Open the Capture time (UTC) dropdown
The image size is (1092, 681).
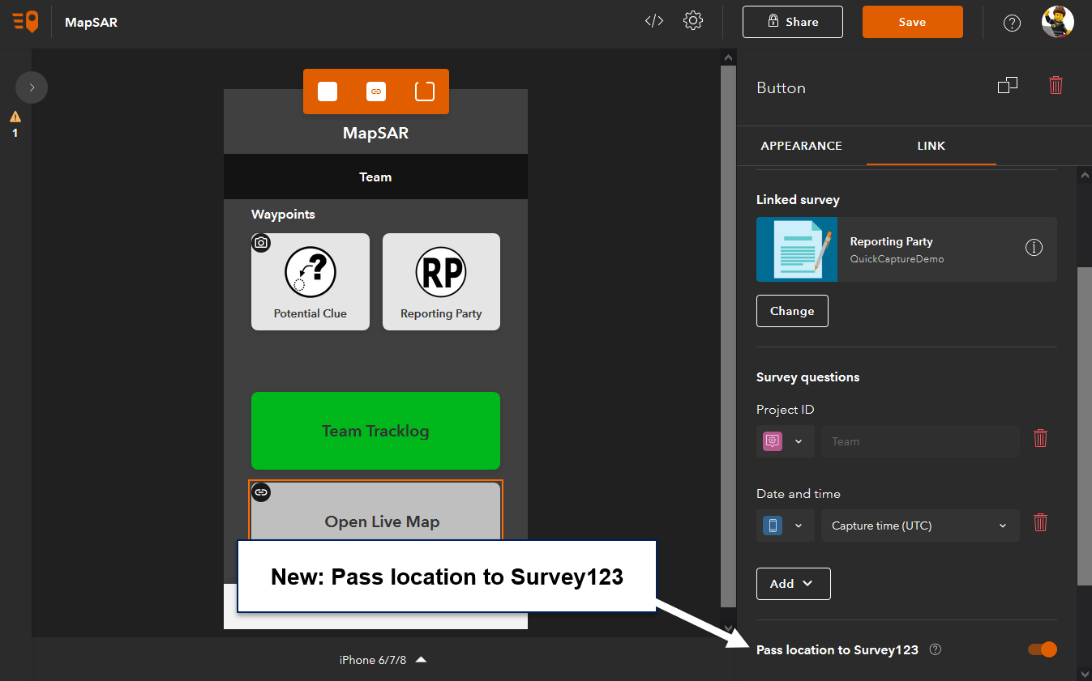coord(920,525)
